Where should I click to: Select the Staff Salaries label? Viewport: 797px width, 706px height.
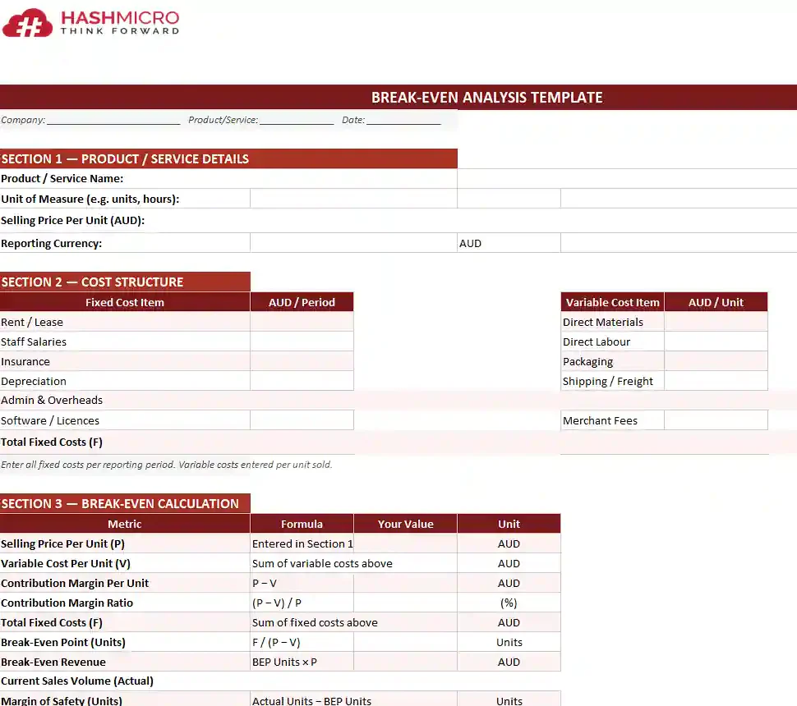pos(34,342)
